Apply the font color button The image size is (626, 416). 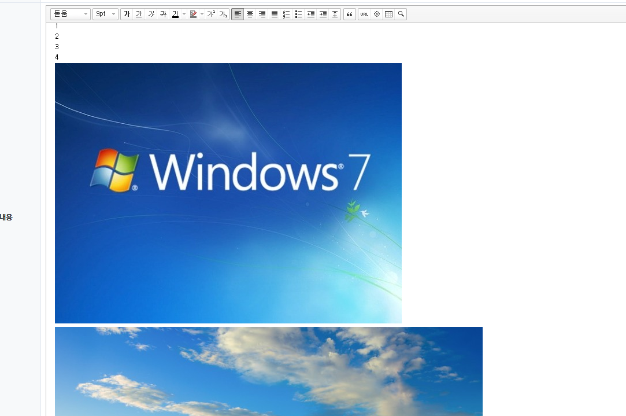pos(175,14)
